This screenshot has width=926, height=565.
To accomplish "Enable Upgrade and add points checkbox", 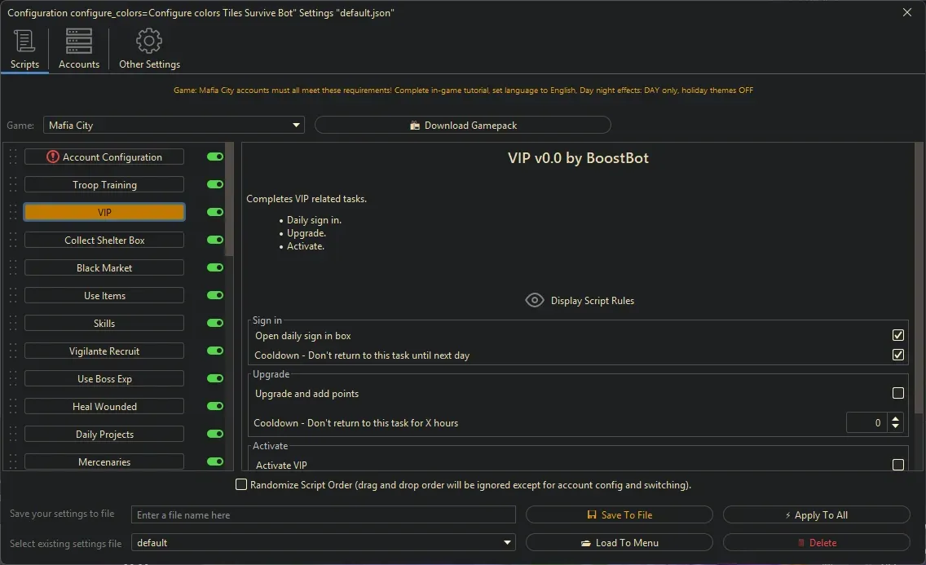I will click(897, 394).
